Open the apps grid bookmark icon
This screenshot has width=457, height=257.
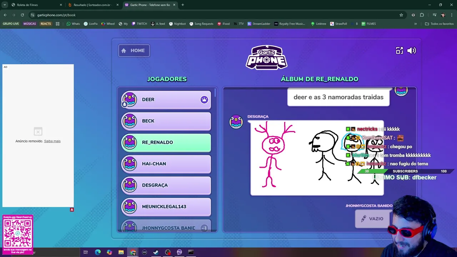[57, 24]
